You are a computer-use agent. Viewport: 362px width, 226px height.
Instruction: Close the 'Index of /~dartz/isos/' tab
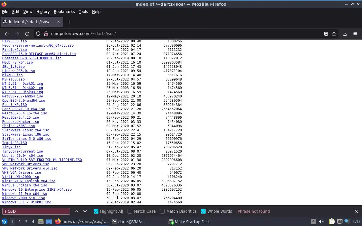59,22
